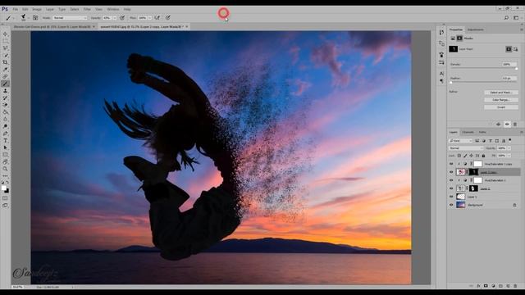Lock transparent pixels
Screen dimensions: 525x295
[459, 156]
